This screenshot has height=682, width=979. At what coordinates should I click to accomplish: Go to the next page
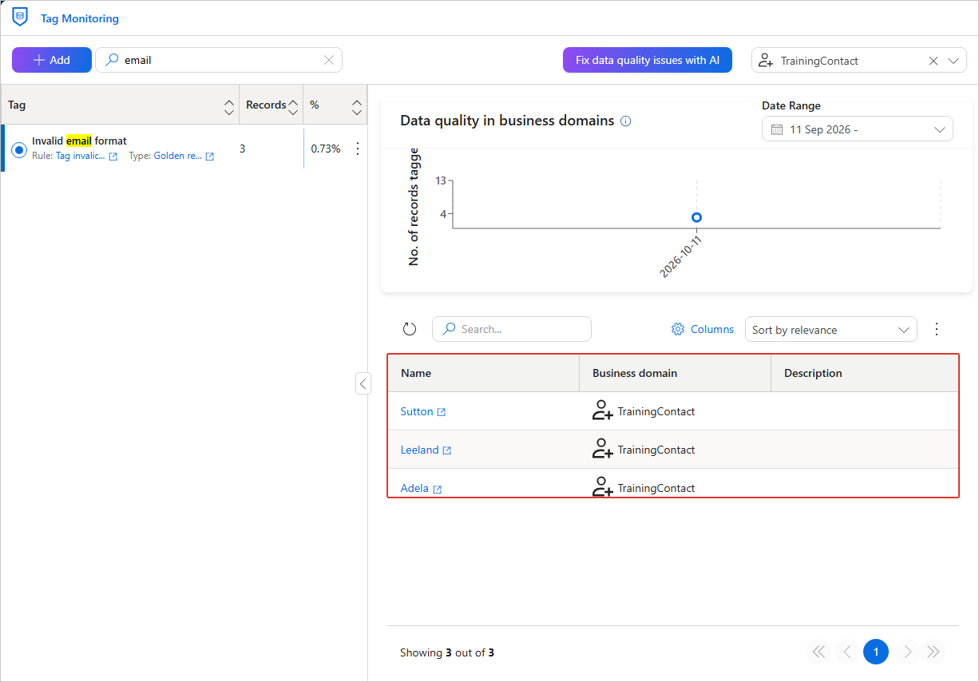pyautogui.click(x=907, y=652)
